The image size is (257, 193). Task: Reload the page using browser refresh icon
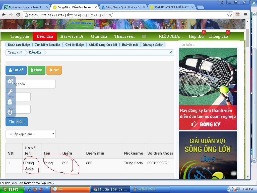tap(18, 15)
